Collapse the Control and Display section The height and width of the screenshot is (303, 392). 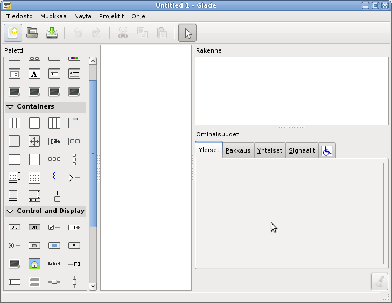pyautogui.click(x=10, y=211)
